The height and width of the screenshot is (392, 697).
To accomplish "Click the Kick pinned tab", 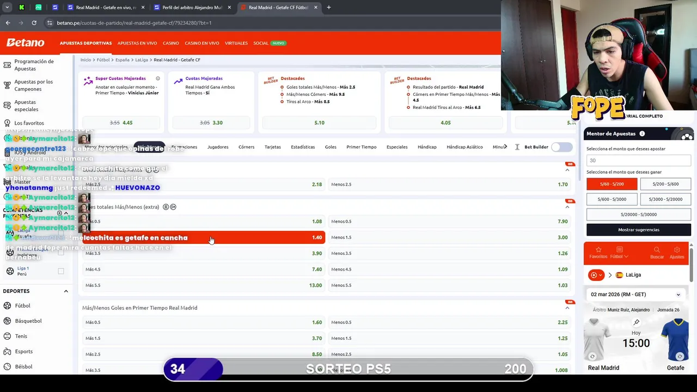I will (22, 8).
